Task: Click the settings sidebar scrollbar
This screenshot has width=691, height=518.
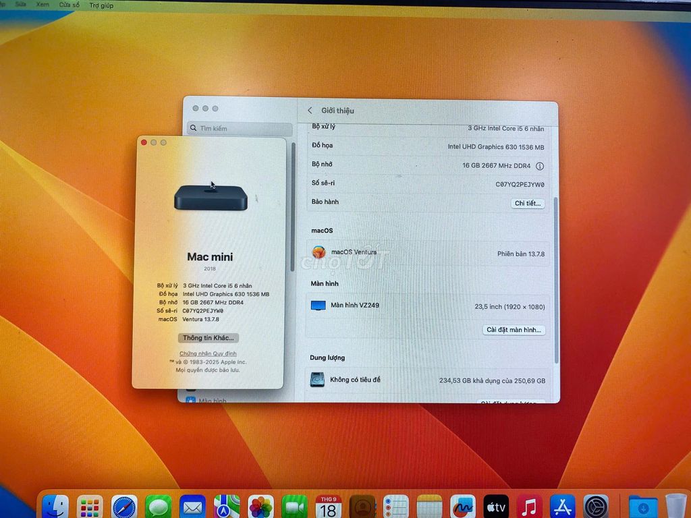Action: tap(293, 206)
